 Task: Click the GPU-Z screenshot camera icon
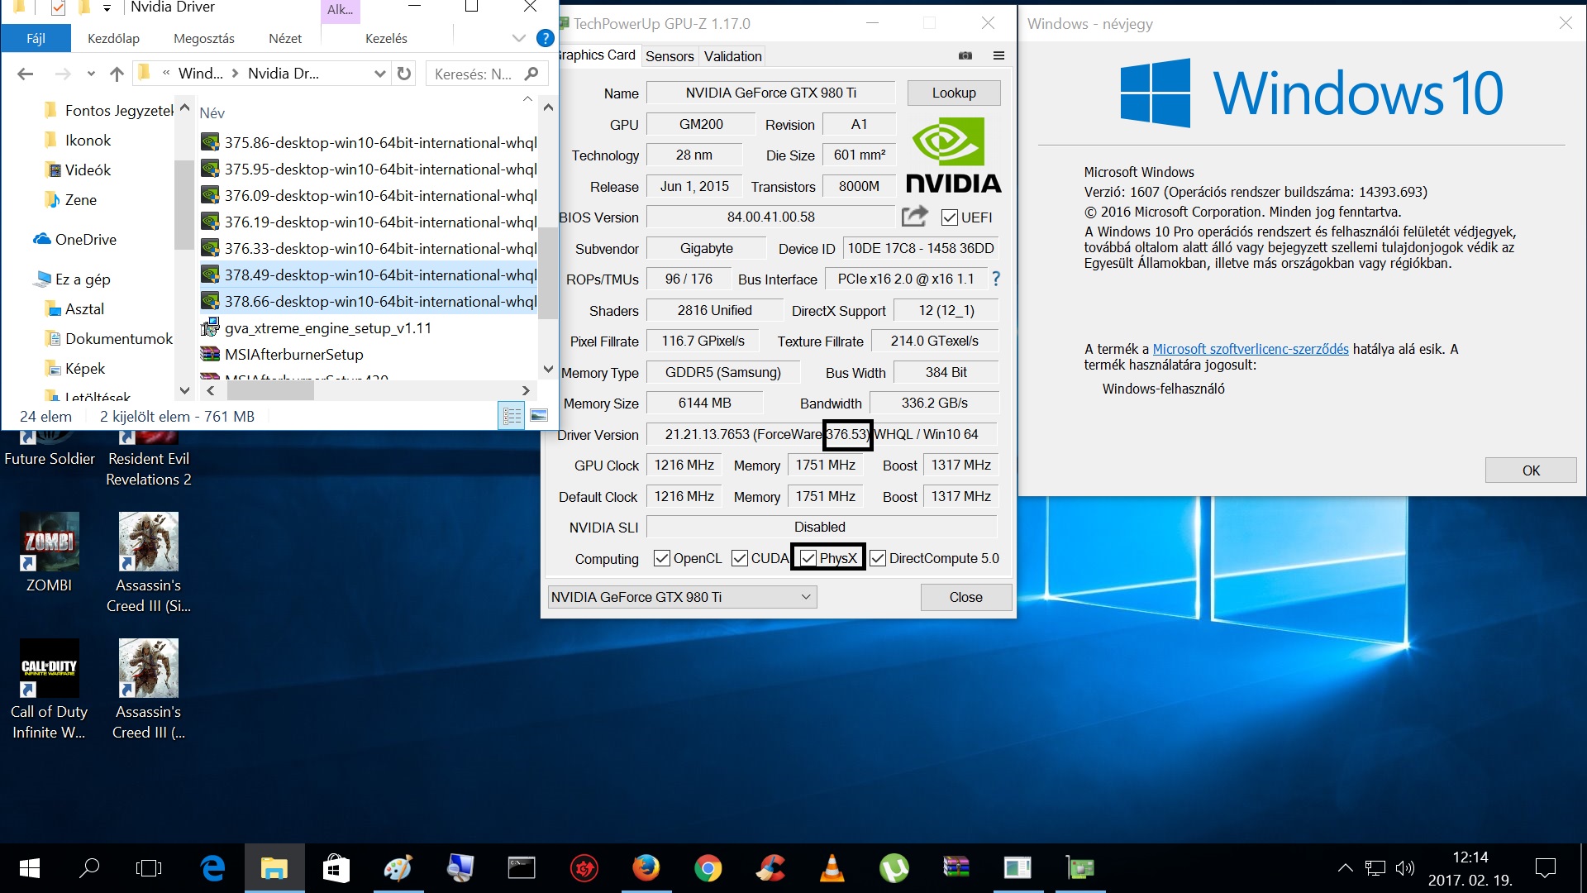965,55
